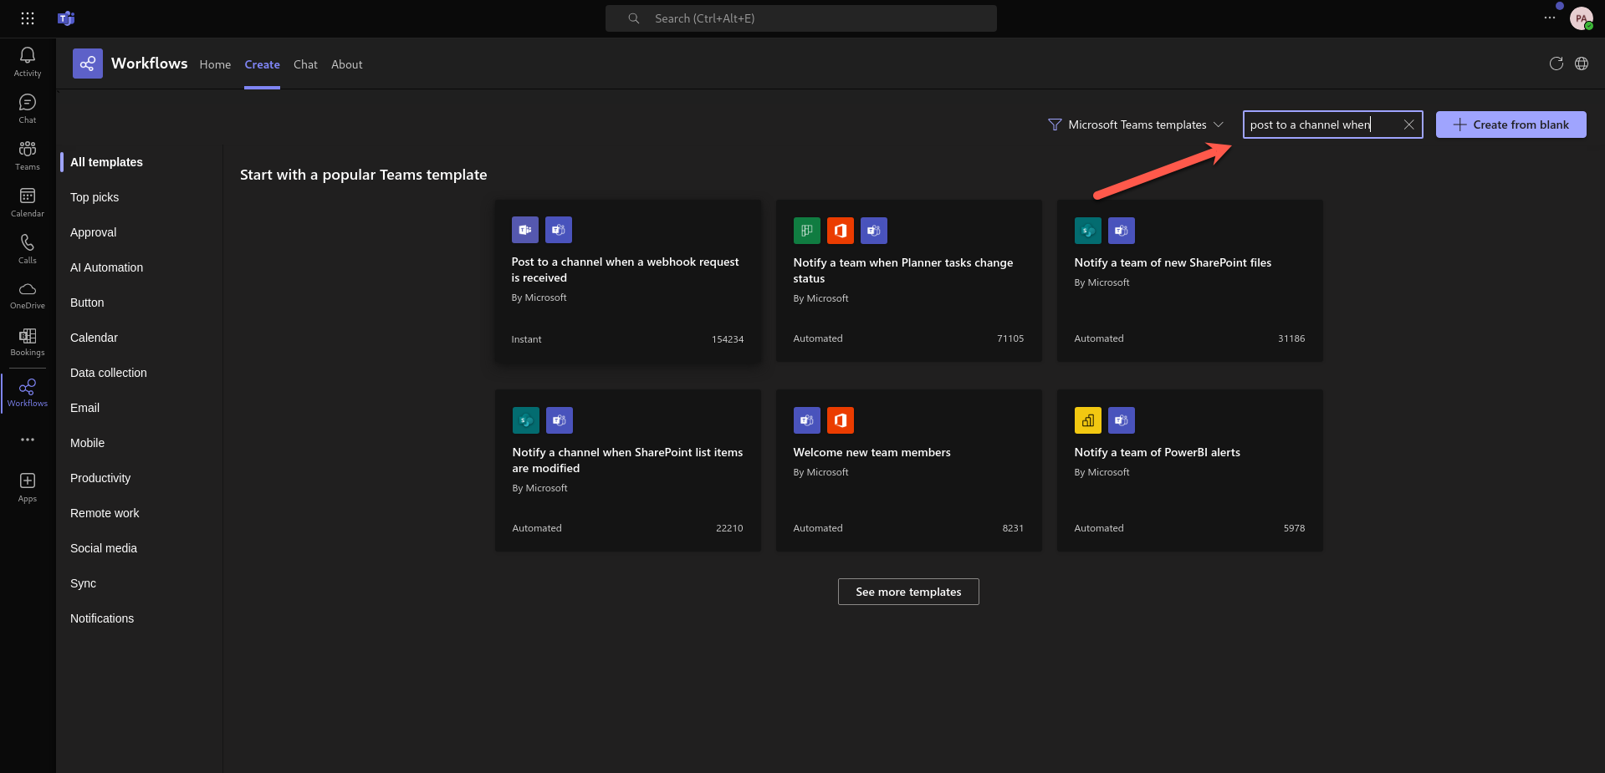The image size is (1605, 773).
Task: Open Settings and more ellipsis at top
Action: 1550,18
